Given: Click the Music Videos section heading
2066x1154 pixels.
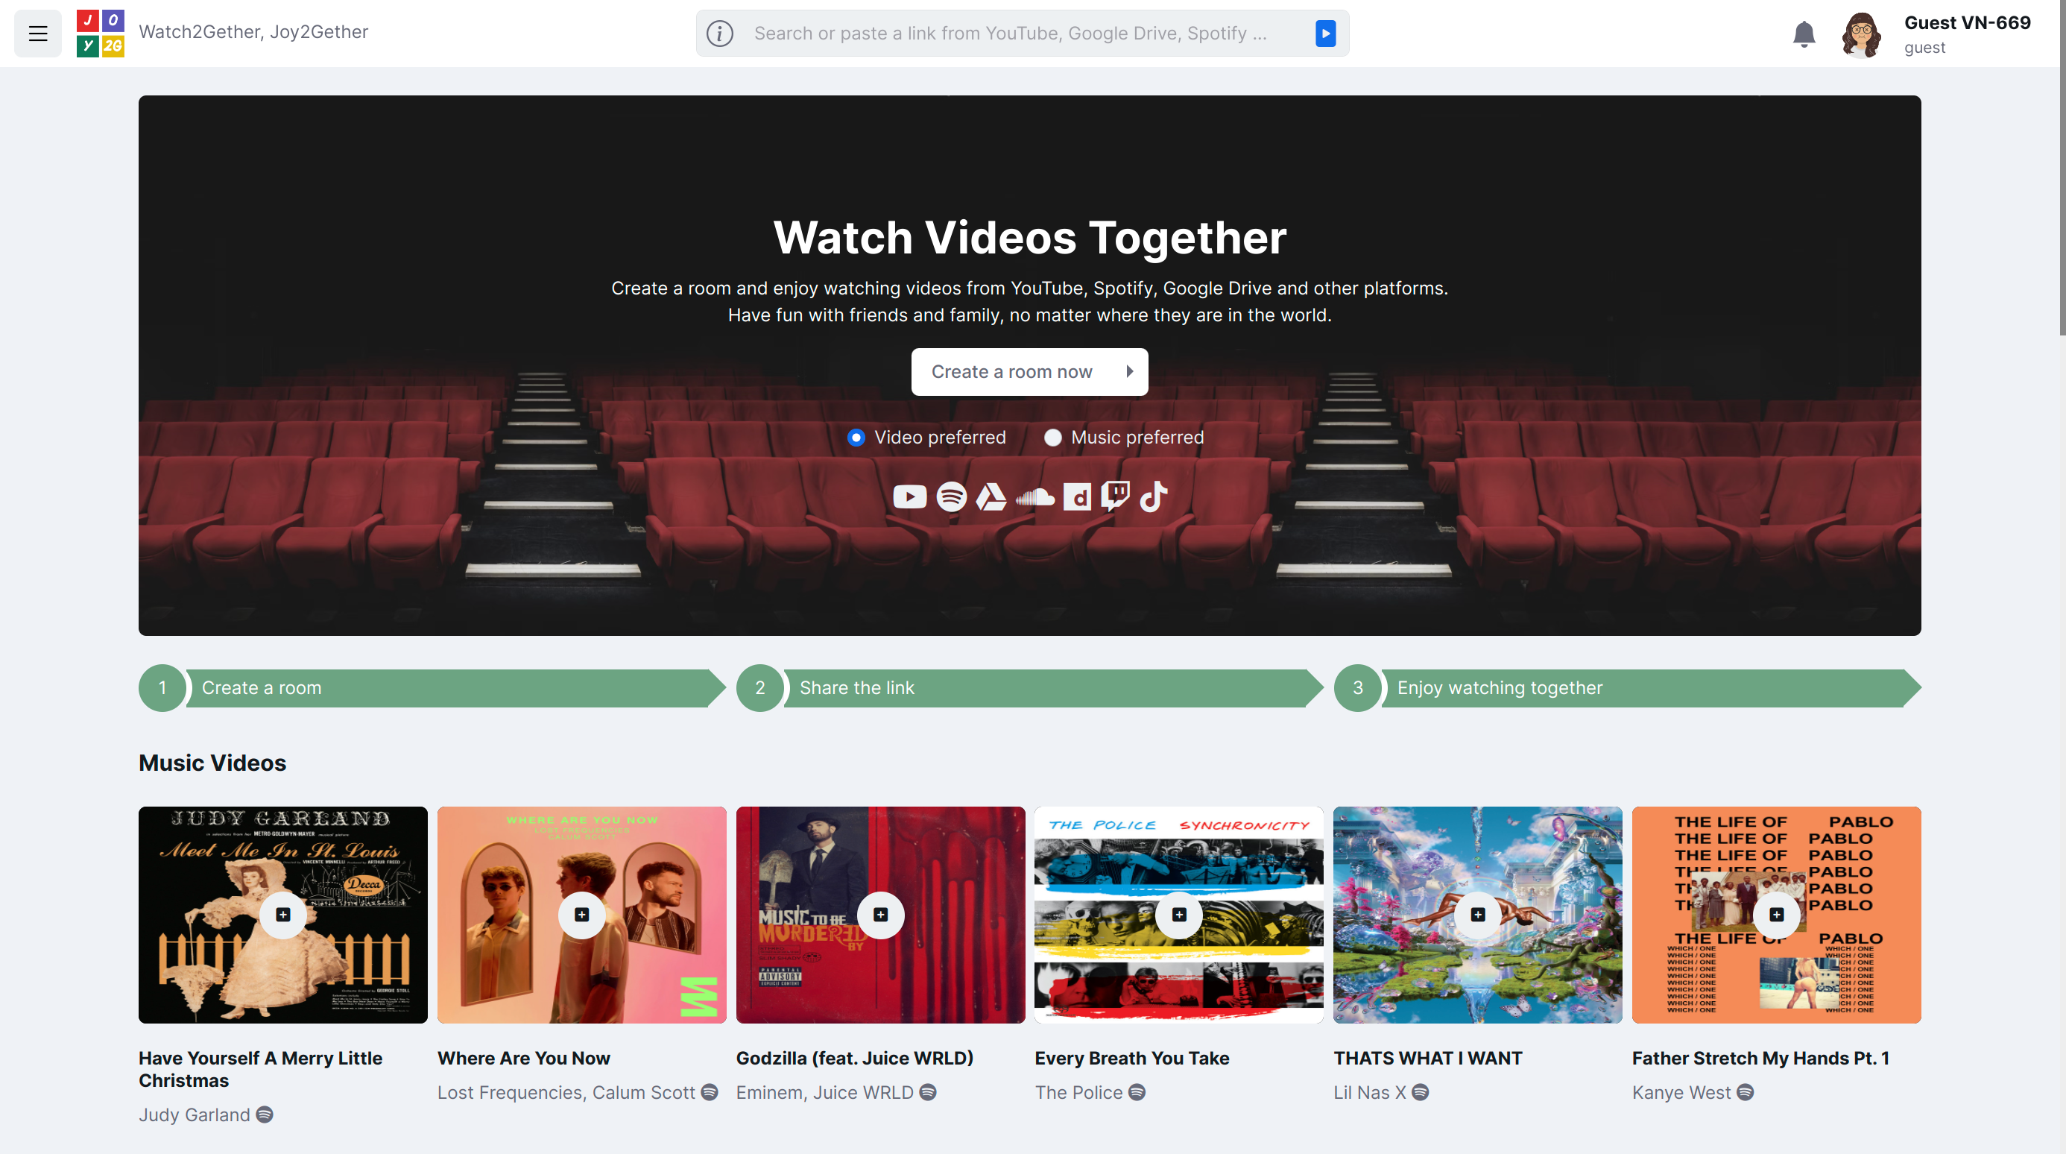Looking at the screenshot, I should pyautogui.click(x=212, y=763).
